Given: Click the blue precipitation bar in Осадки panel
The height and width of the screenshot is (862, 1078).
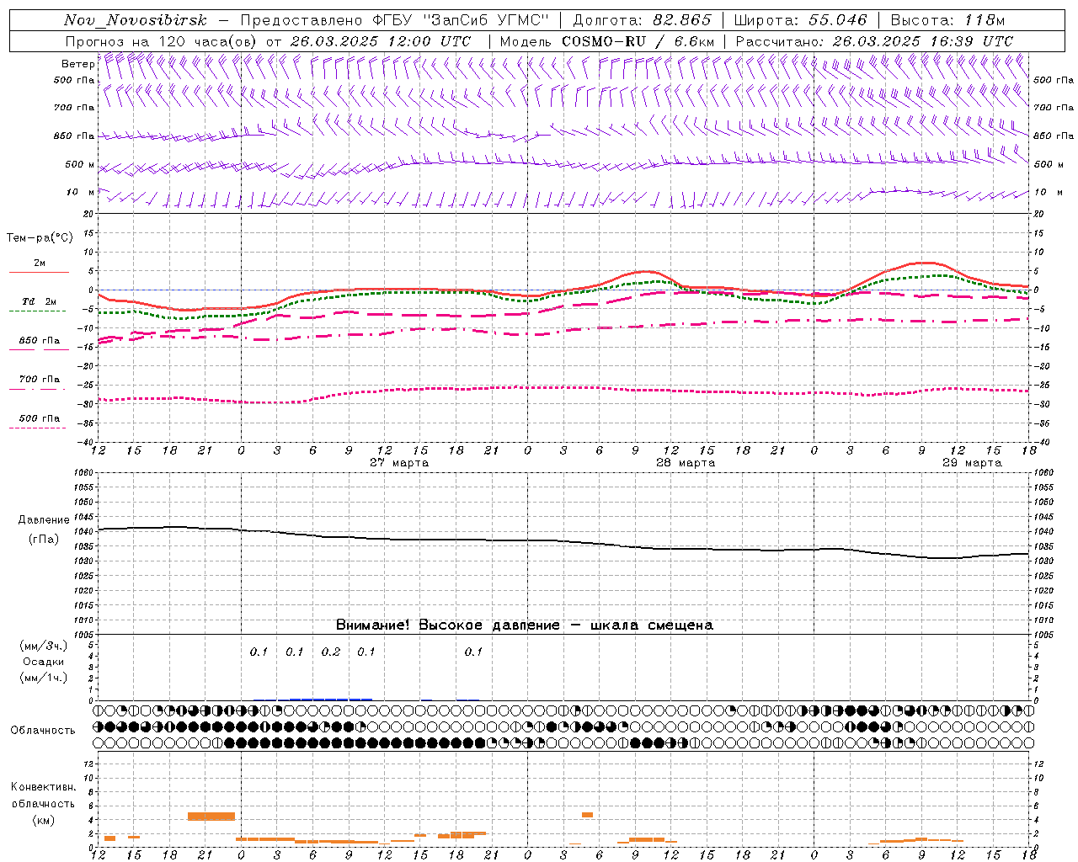Looking at the screenshot, I should 331,699.
